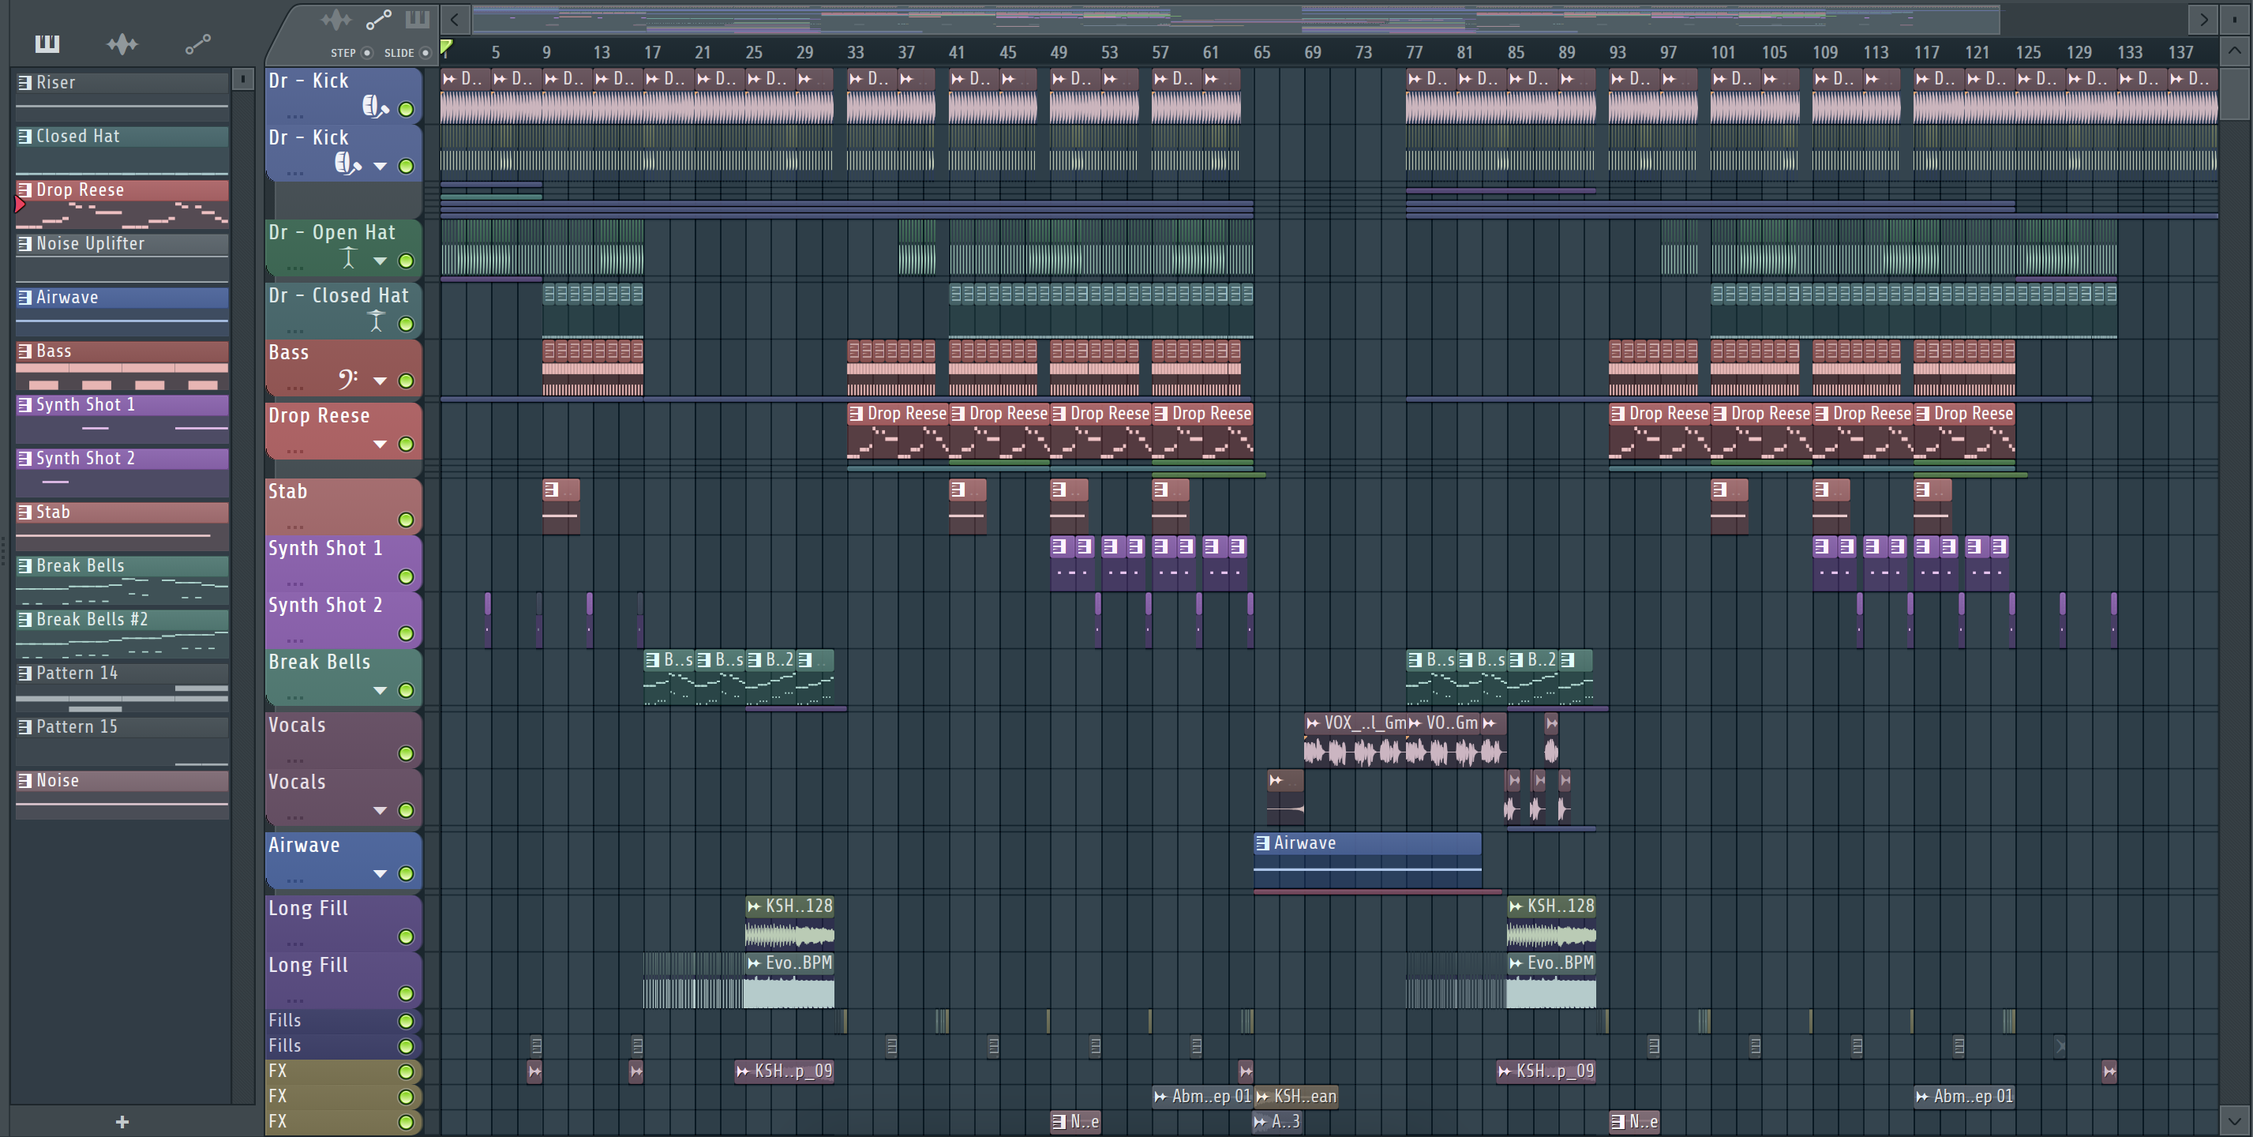Click the first Dr - Kick drum icon
The height and width of the screenshot is (1137, 2253).
(x=375, y=107)
